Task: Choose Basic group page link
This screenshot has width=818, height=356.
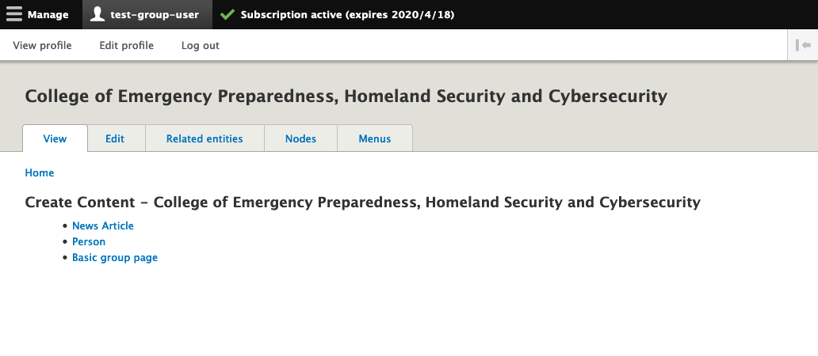Action: point(115,257)
